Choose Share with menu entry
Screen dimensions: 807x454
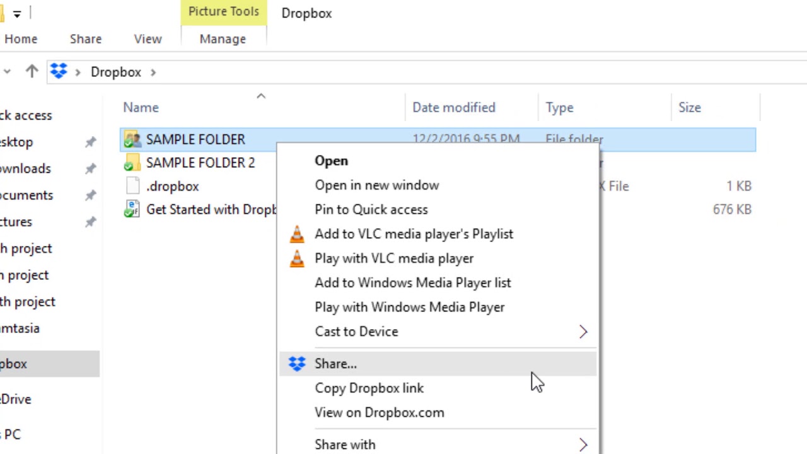coord(438,445)
